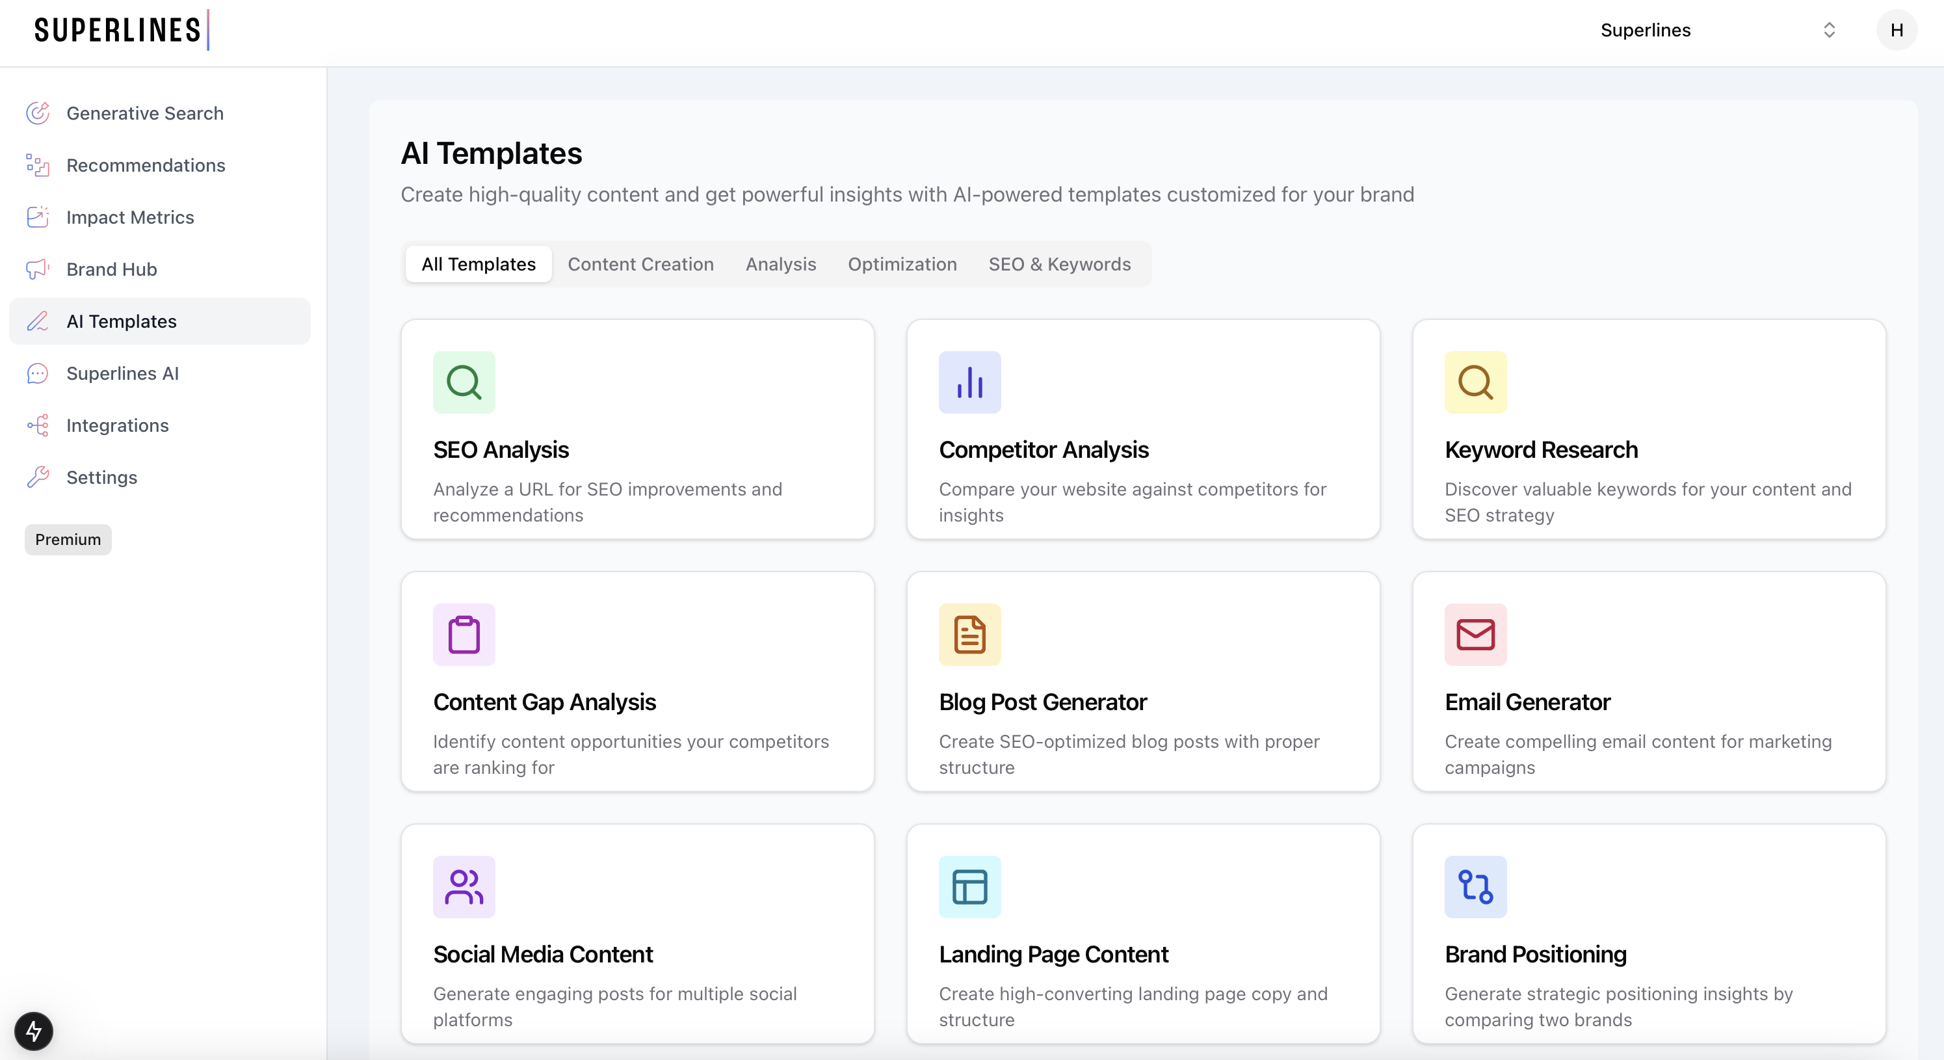Click the lightning bolt button at the bottom left
This screenshot has width=1944, height=1060.
(34, 1031)
